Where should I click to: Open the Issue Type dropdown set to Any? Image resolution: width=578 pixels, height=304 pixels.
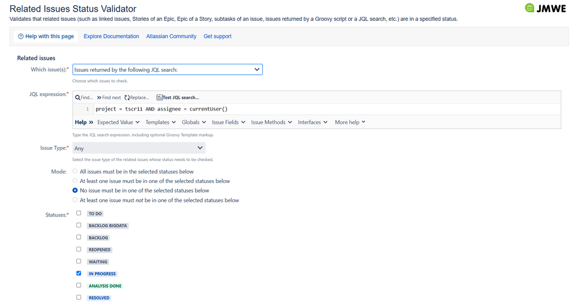(x=139, y=148)
